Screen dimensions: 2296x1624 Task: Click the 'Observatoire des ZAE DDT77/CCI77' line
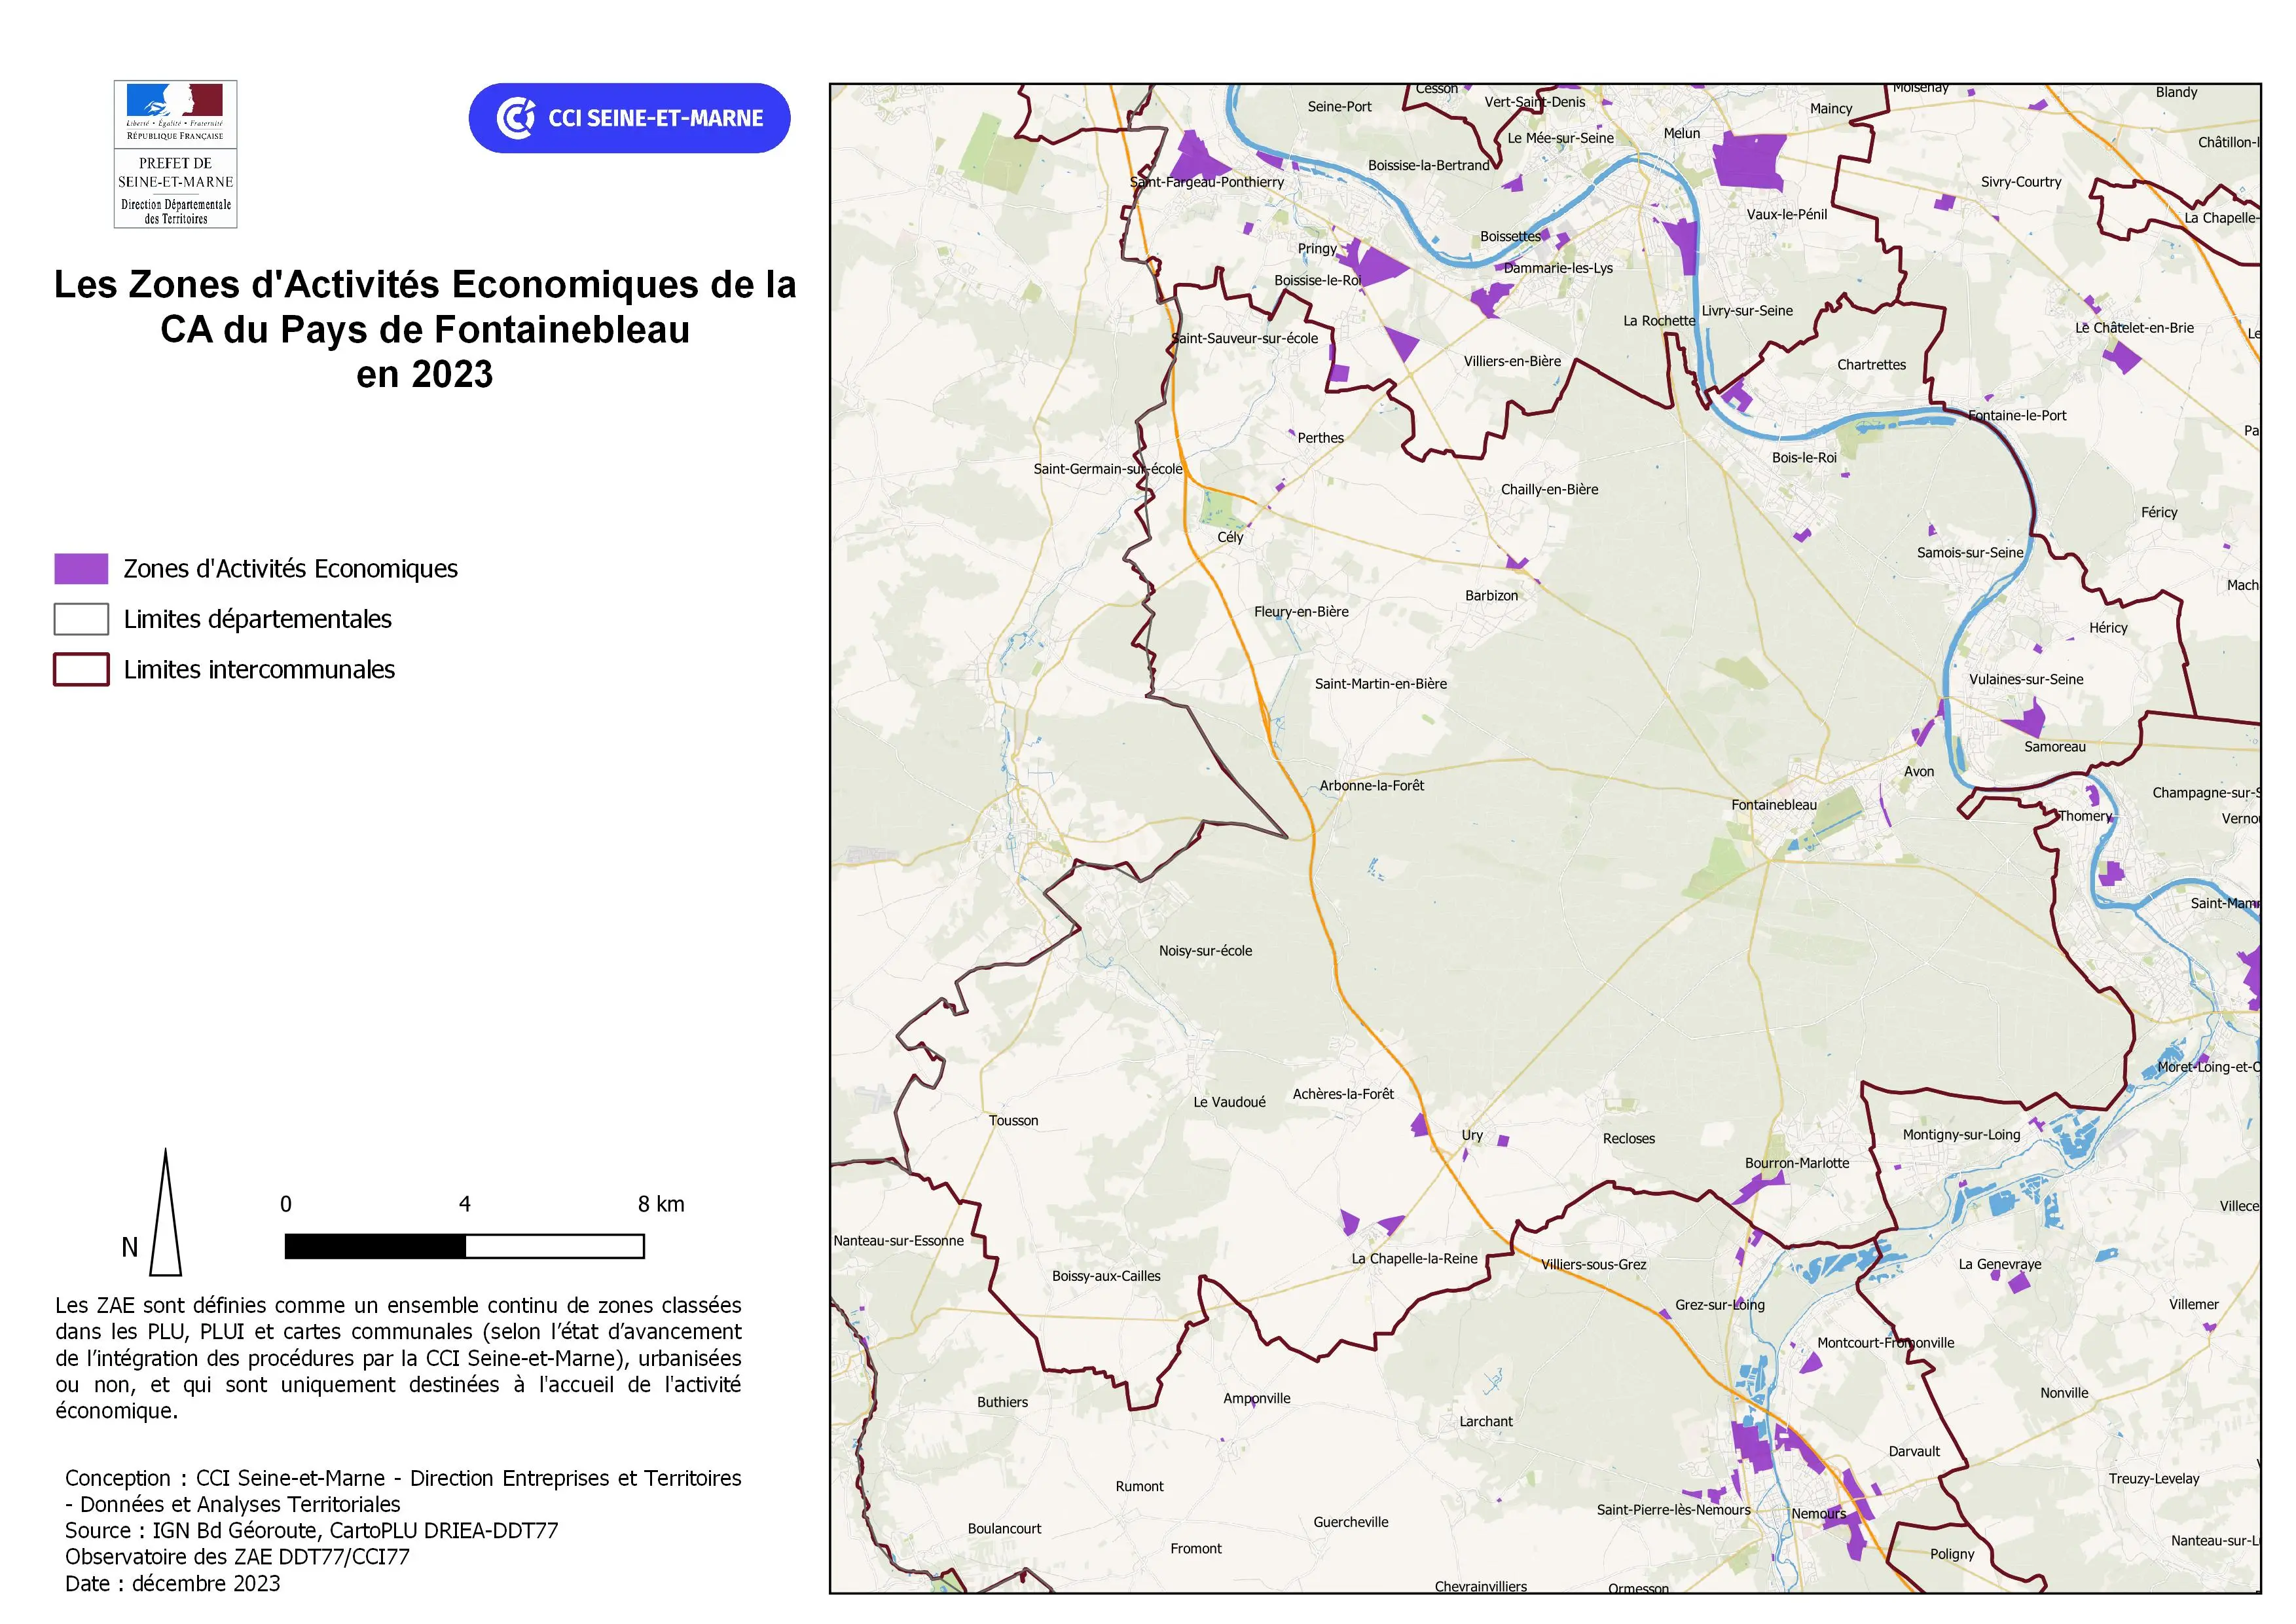(x=237, y=1556)
